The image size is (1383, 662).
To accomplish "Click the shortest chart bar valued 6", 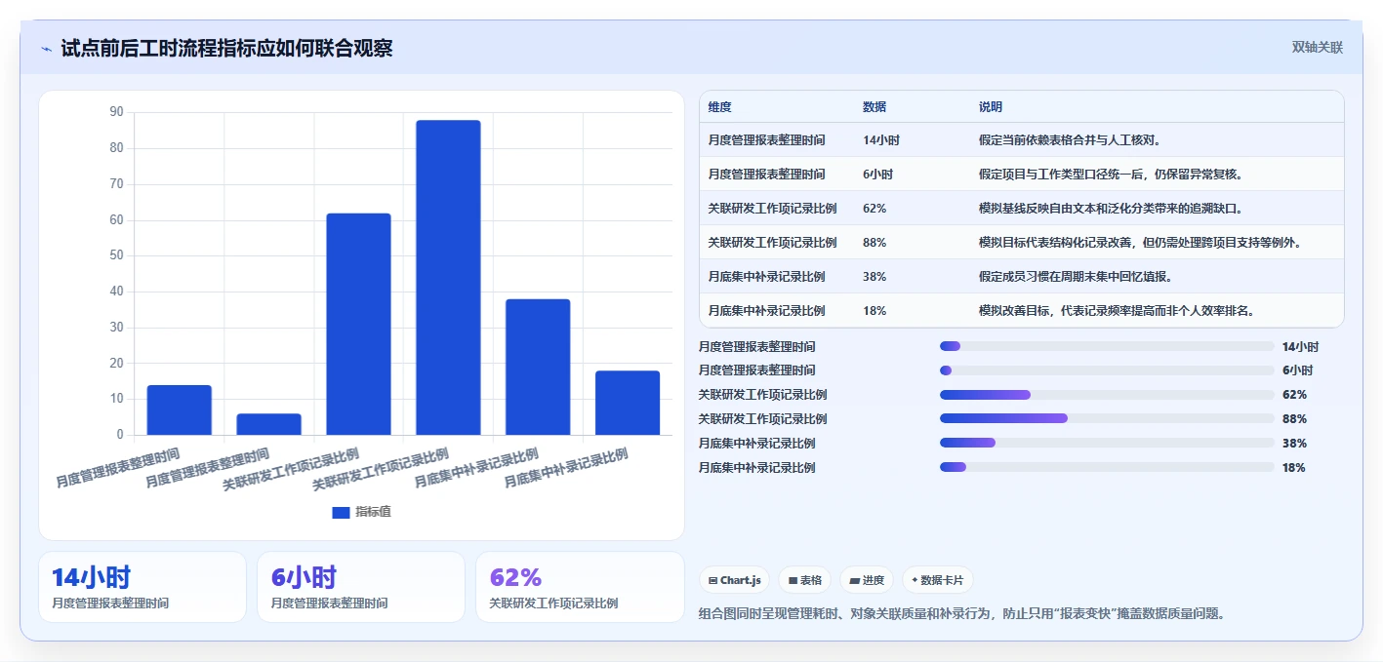I will click(268, 424).
